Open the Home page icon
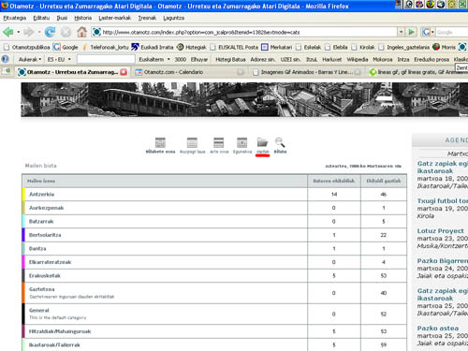This screenshot has width=468, height=351. [82, 32]
